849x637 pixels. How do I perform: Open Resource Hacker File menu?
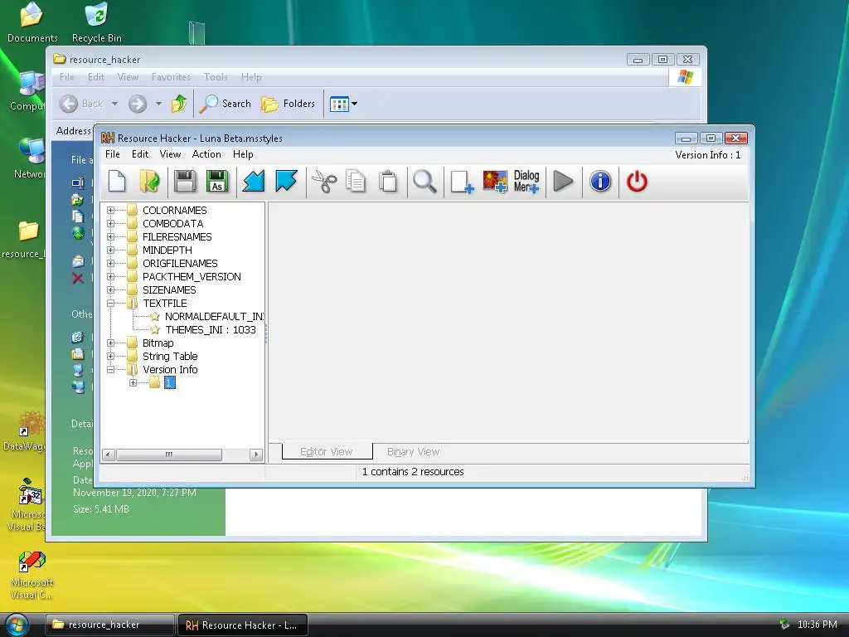tap(113, 154)
